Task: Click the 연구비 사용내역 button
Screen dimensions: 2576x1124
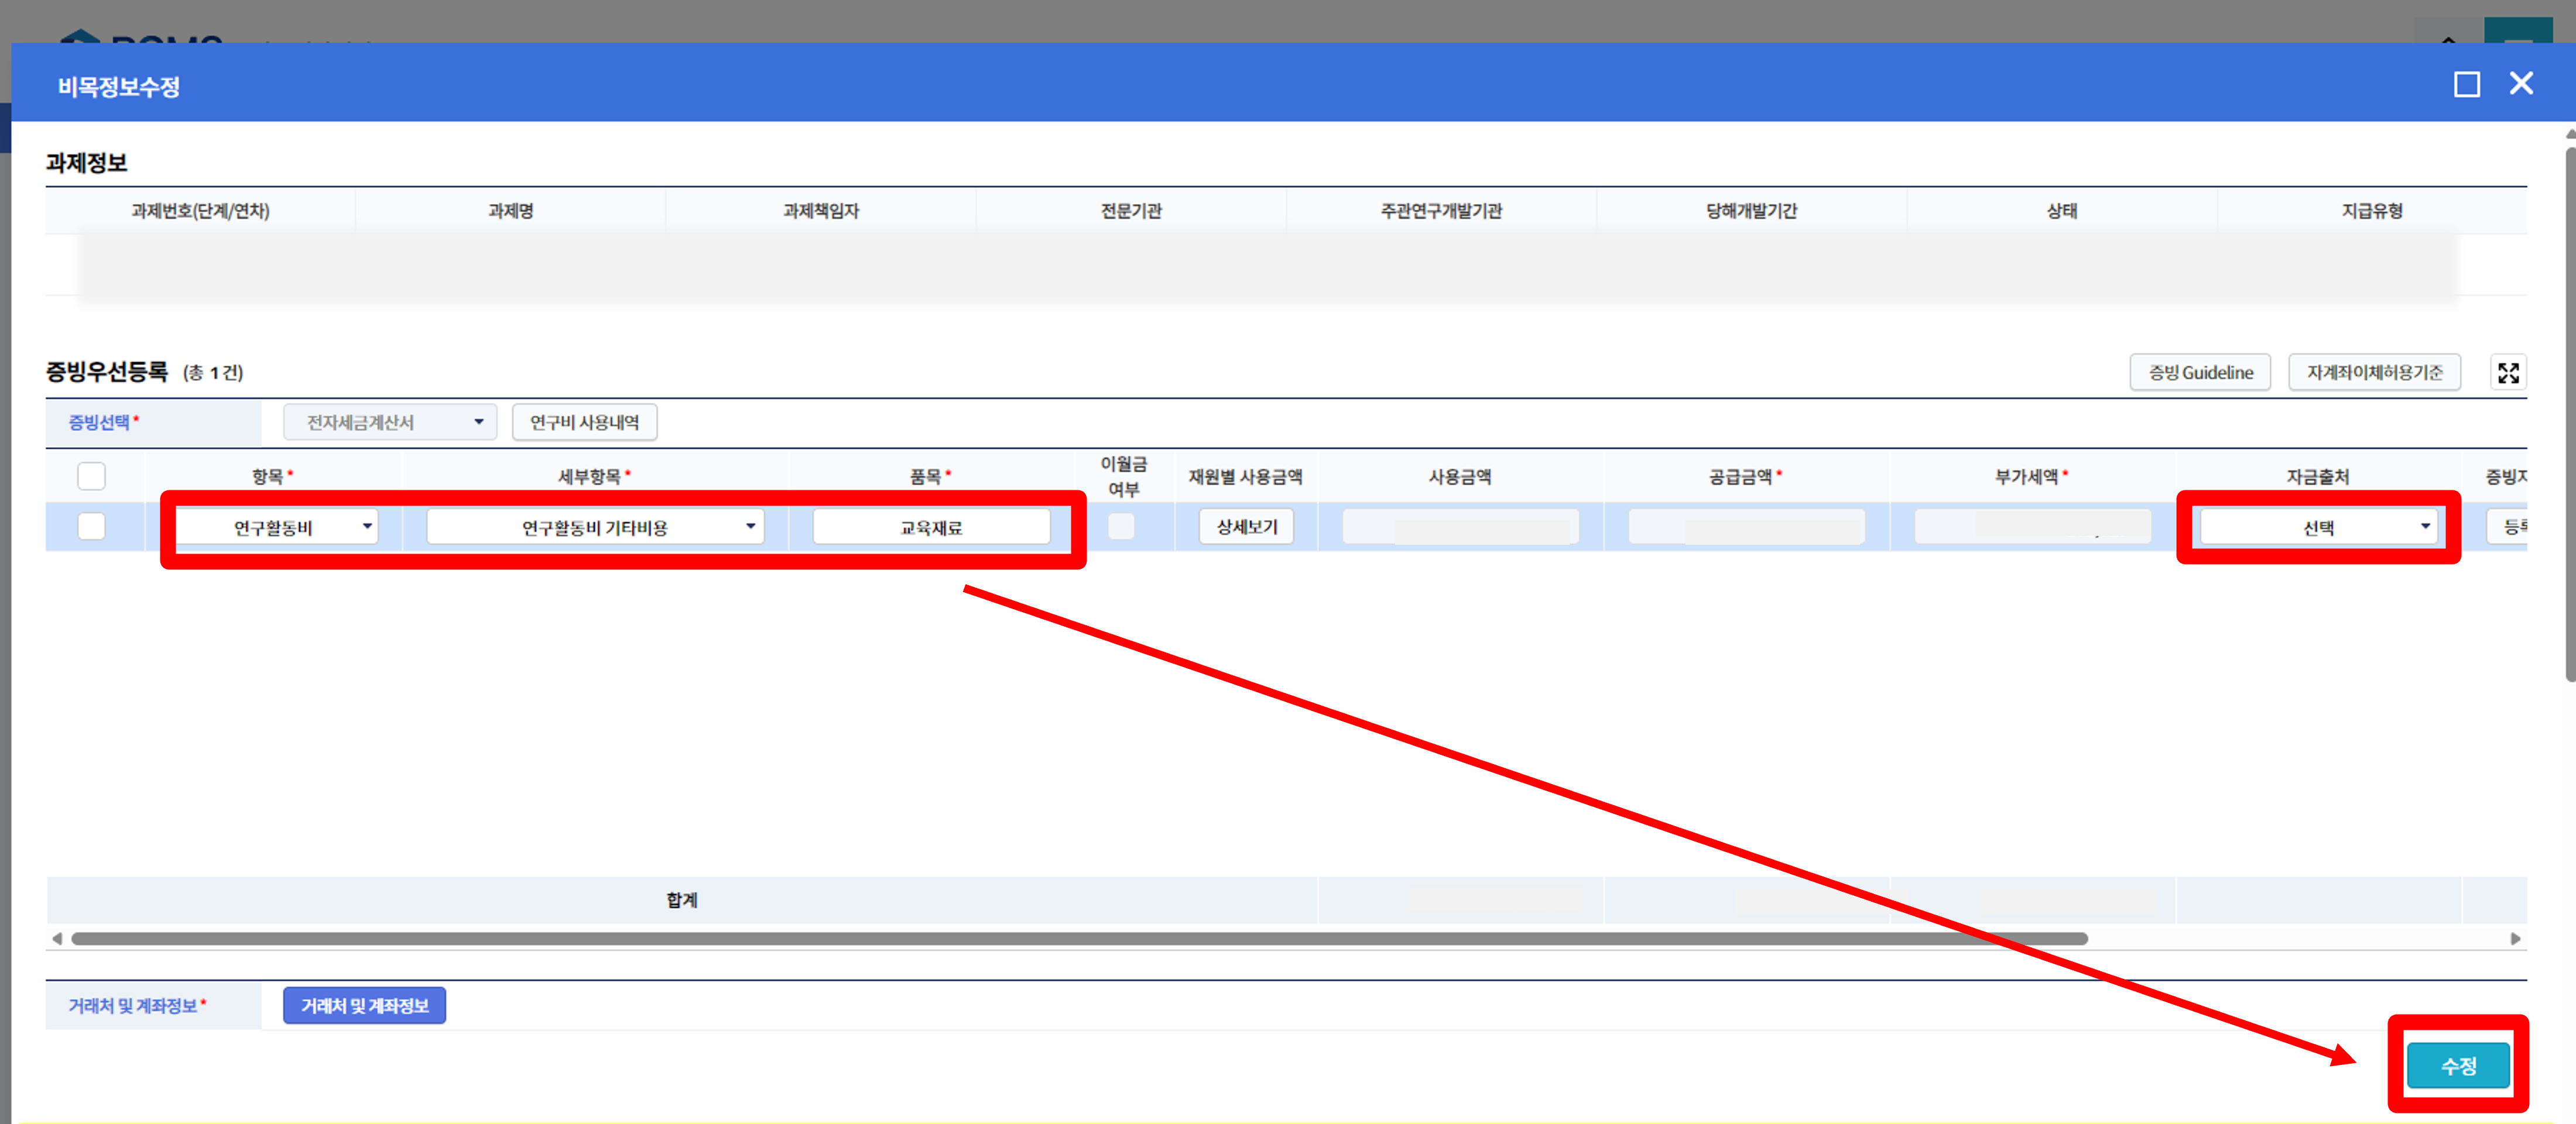Action: point(584,422)
